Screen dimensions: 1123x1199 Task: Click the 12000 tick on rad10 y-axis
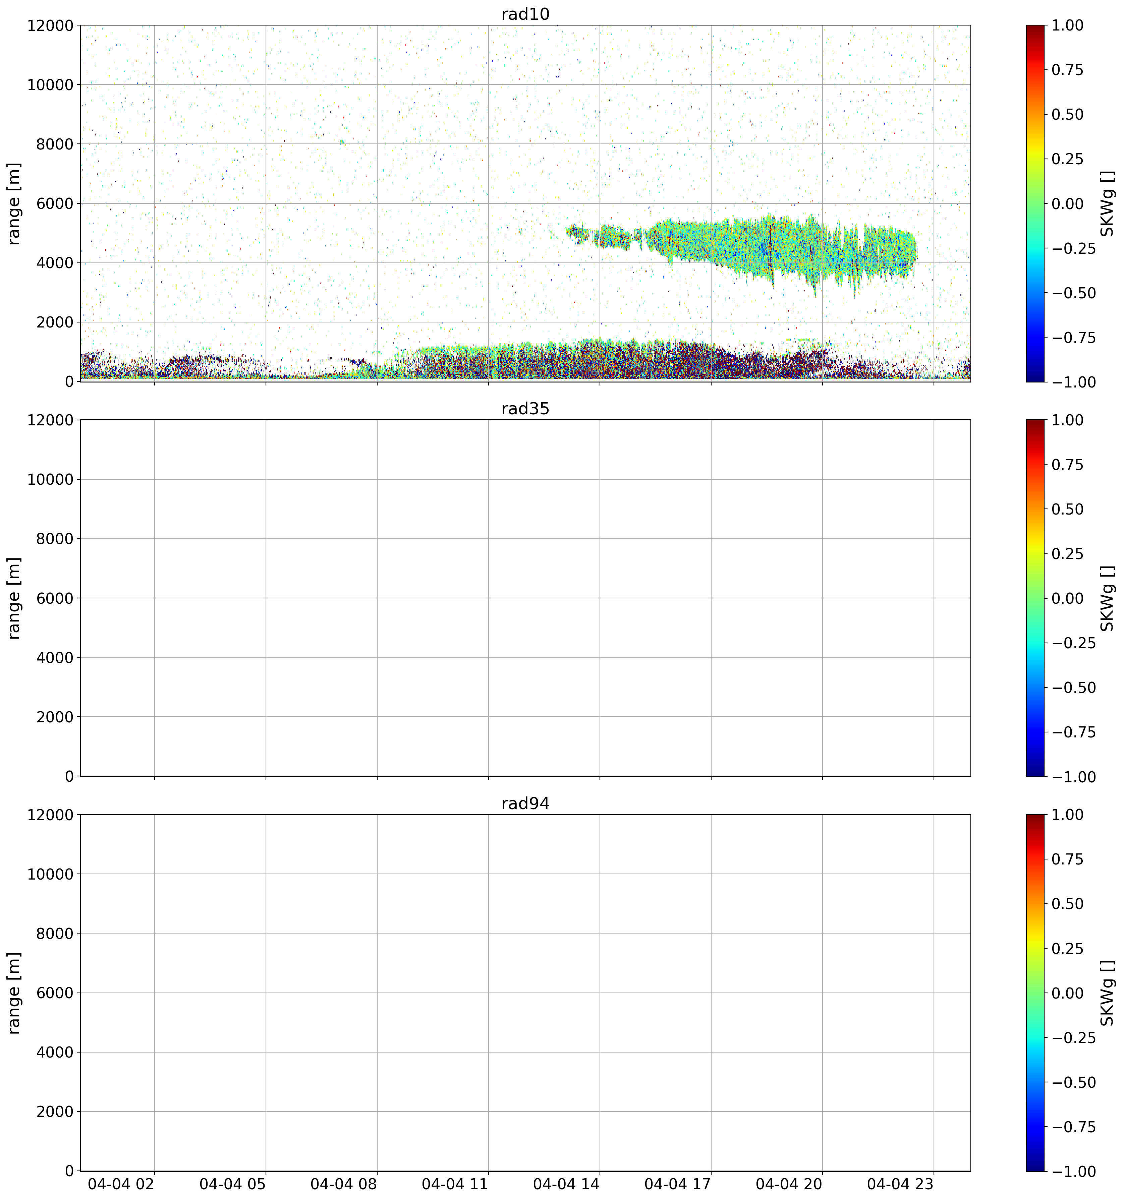[50, 25]
